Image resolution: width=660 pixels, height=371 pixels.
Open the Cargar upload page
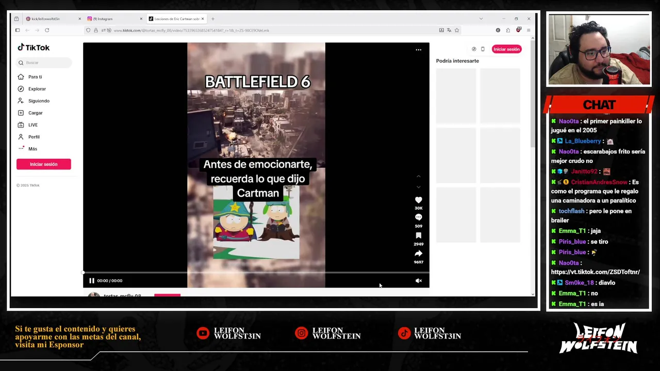pyautogui.click(x=30, y=113)
